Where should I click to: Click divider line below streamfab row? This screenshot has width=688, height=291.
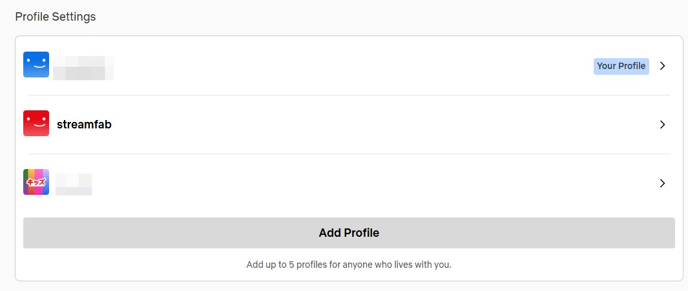pyautogui.click(x=349, y=154)
